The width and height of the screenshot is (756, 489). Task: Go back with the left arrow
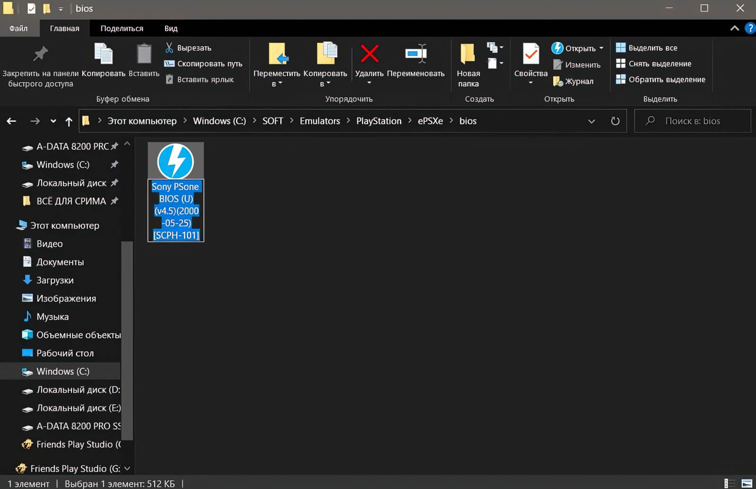tap(12, 121)
